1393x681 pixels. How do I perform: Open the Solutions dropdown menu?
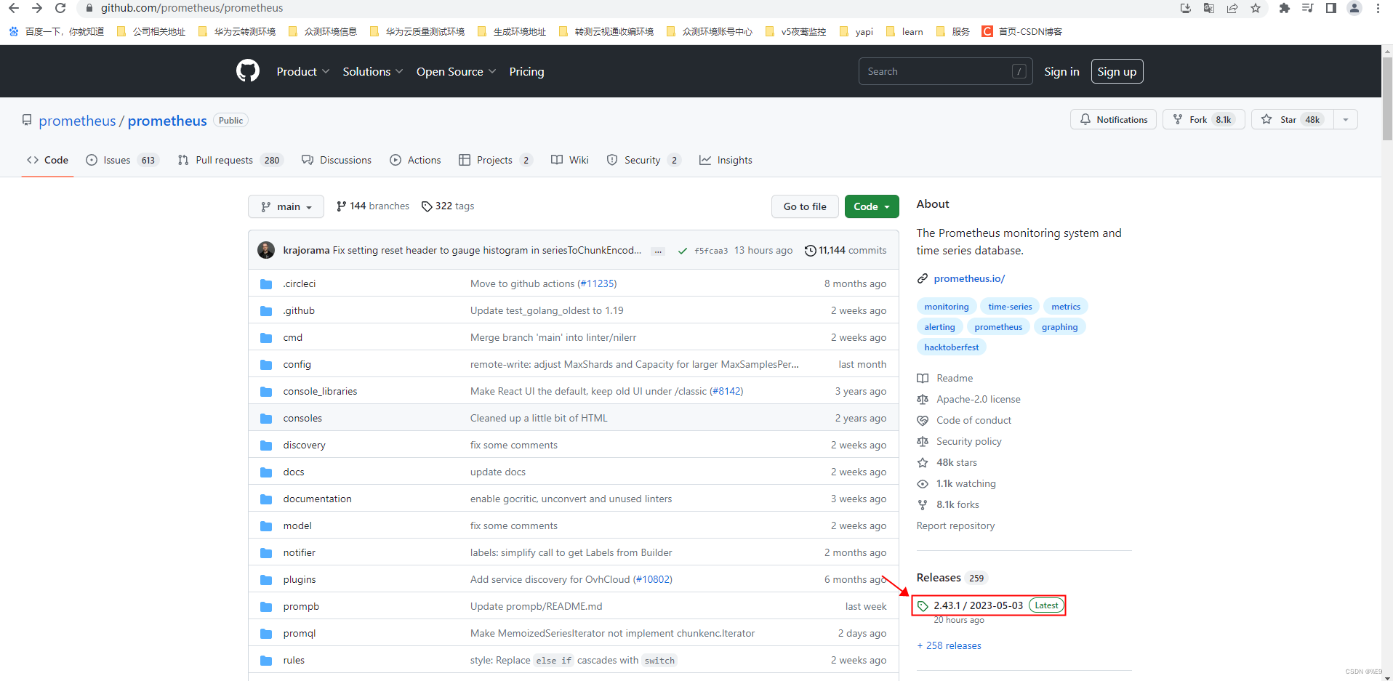[373, 71]
